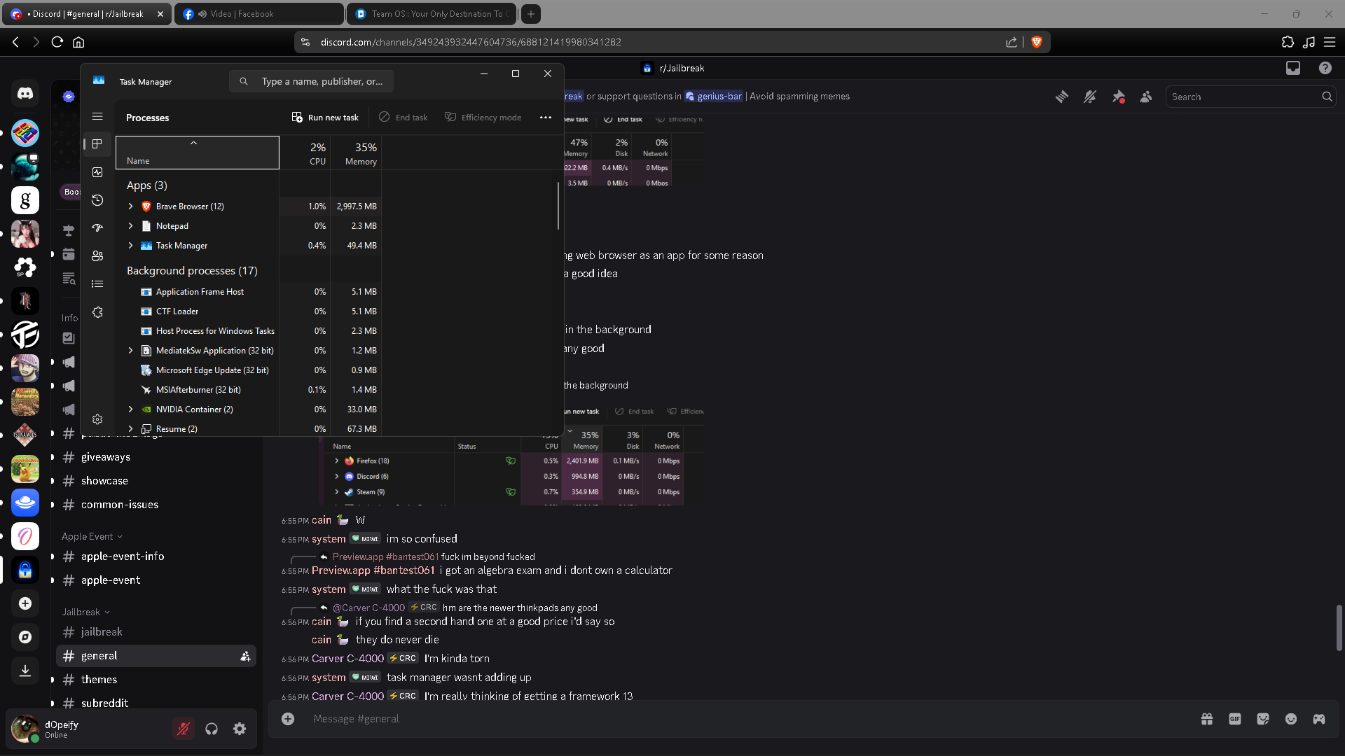Expand MediatekSw Application process group
Viewport: 1345px width, 756px height.
[130, 351]
